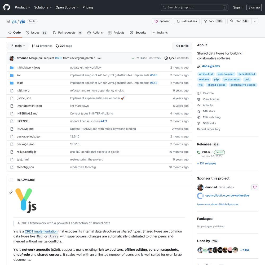Switch to the Insights tab
The image size is (265, 265).
point(160,33)
